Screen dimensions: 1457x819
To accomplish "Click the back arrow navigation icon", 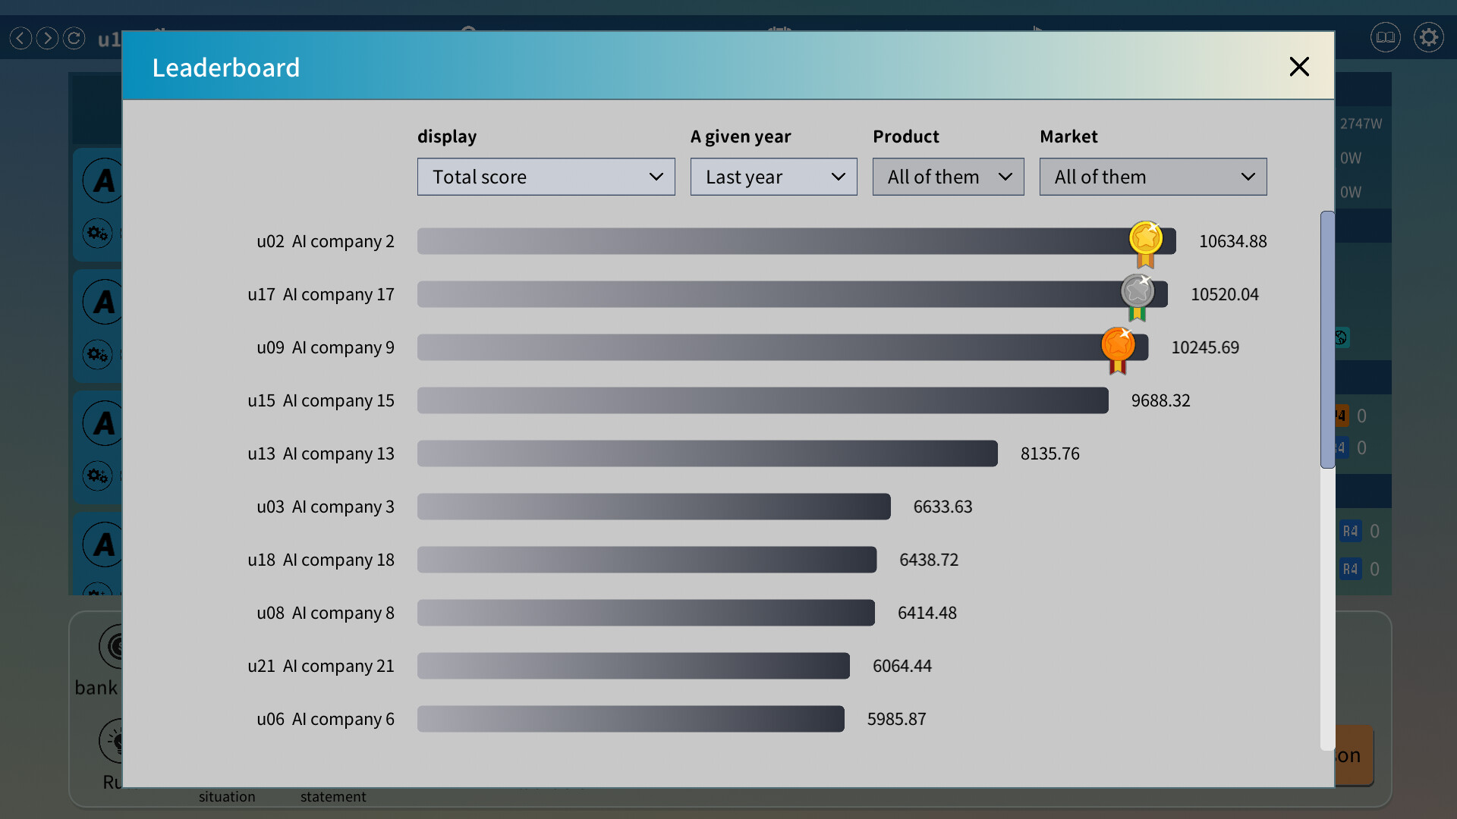I will (21, 38).
